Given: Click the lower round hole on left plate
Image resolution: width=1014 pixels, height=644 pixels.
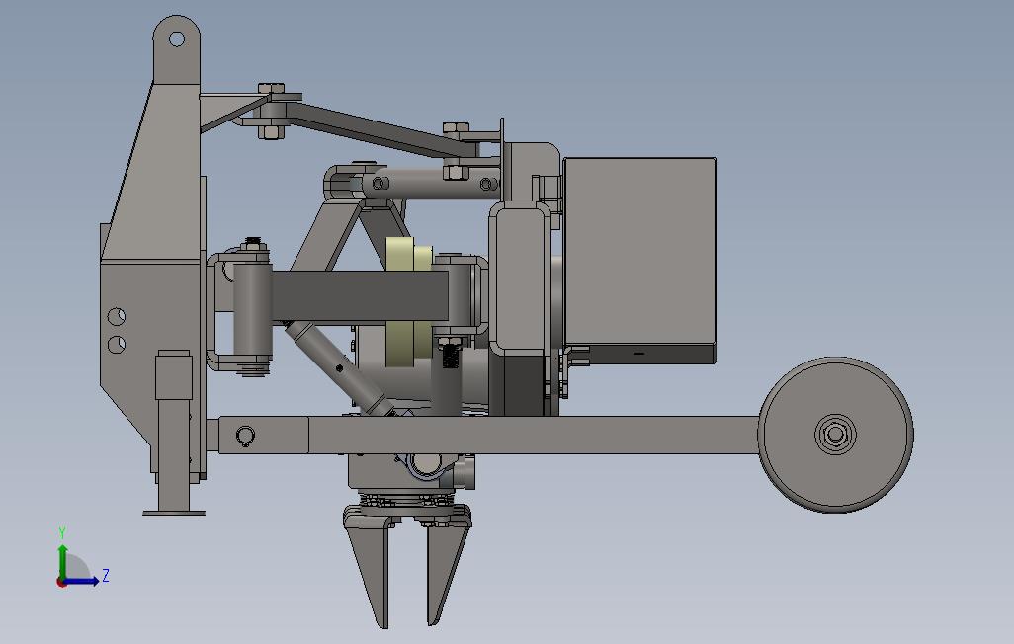Looking at the screenshot, I should [x=117, y=345].
